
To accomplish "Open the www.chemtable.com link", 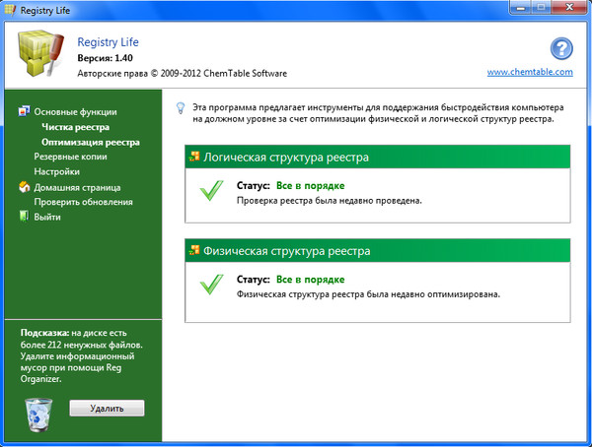I will 531,73.
